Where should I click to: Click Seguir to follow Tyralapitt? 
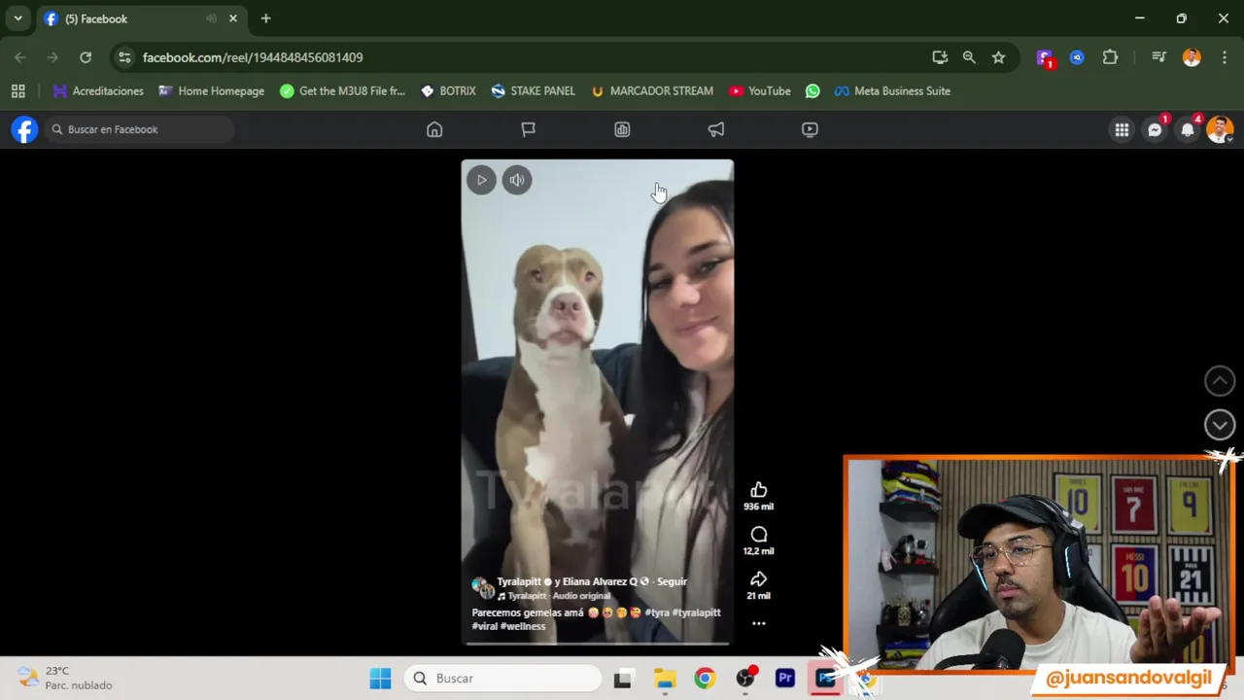(672, 581)
